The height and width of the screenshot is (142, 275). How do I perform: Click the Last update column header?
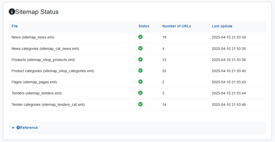[222, 26]
